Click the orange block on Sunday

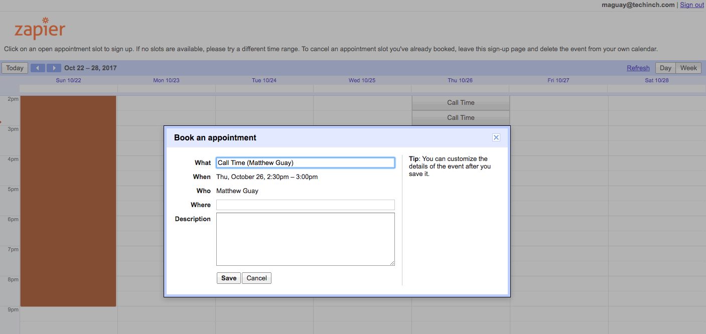pyautogui.click(x=68, y=201)
